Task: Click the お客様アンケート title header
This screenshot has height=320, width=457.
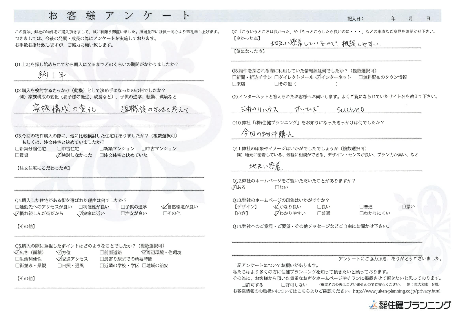Action: click(119, 16)
